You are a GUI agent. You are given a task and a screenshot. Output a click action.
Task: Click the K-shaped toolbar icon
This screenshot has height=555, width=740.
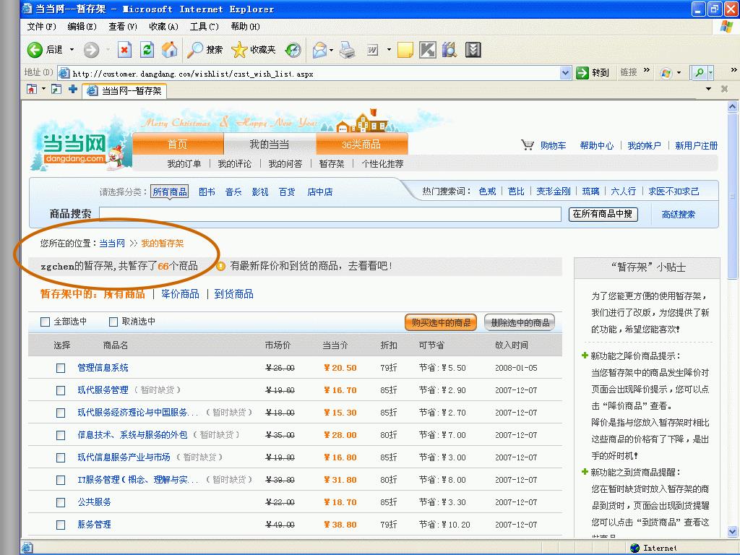tap(428, 50)
